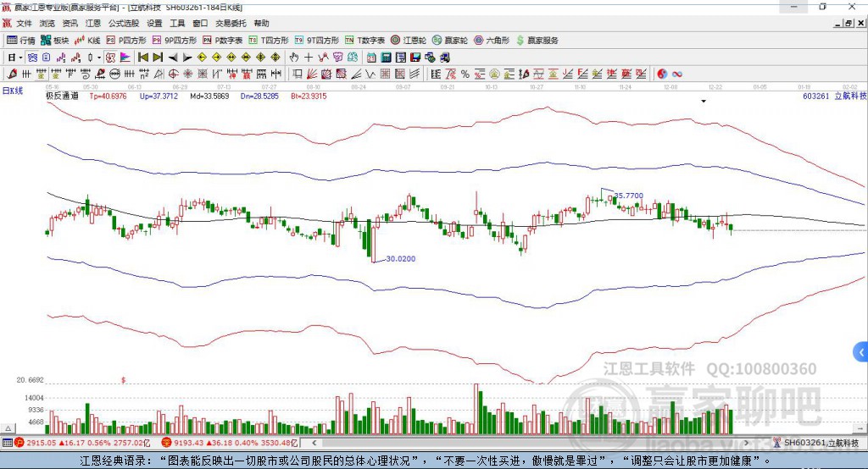Image resolution: width=868 pixels, height=469 pixels.
Task: Click the 603261 立航科技 stock label
Action: pyautogui.click(x=834, y=96)
